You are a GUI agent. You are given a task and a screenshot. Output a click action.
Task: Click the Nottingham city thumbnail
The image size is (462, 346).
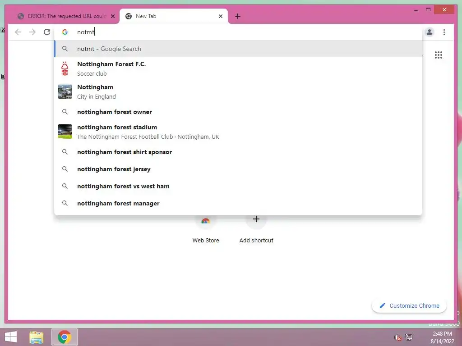click(65, 91)
